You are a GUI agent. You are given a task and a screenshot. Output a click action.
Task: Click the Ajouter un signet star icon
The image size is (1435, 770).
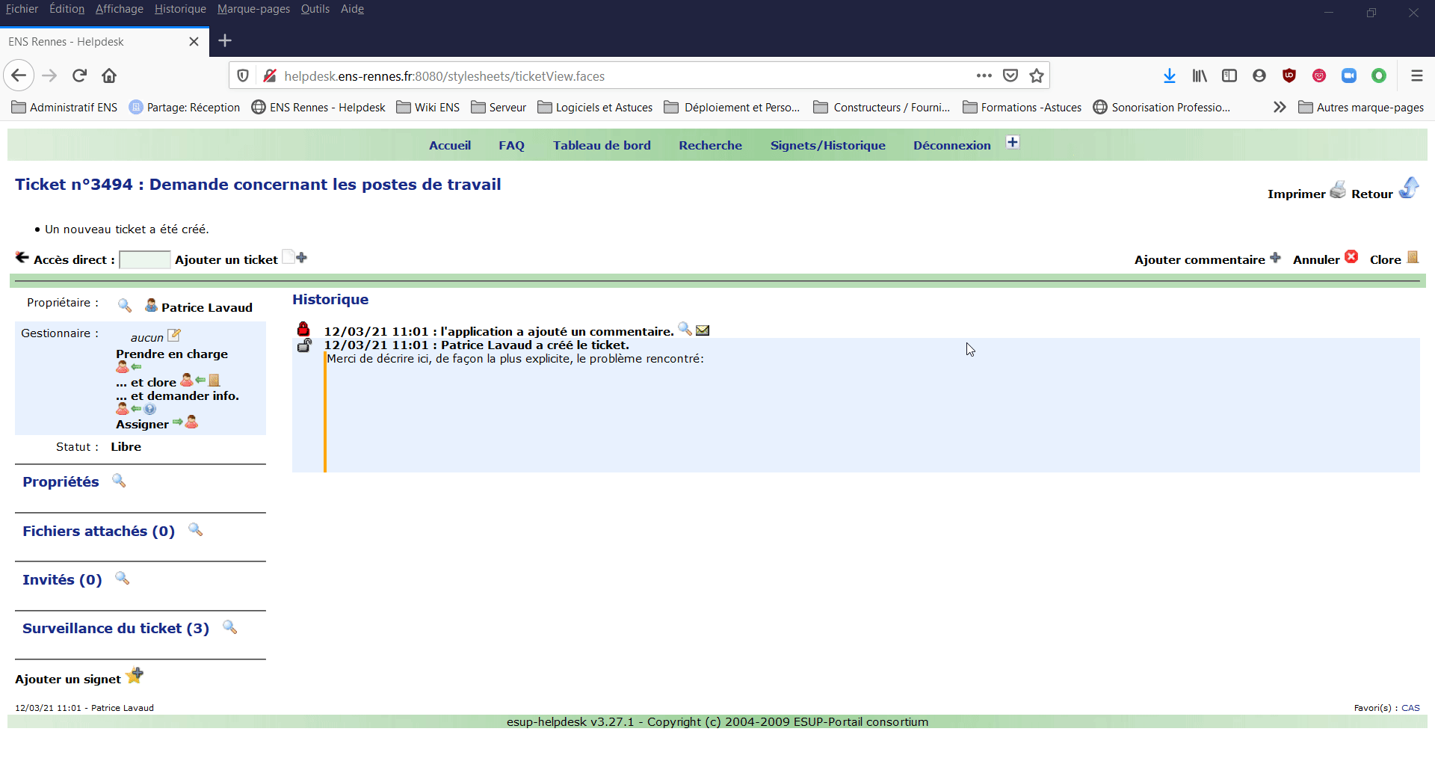(135, 676)
